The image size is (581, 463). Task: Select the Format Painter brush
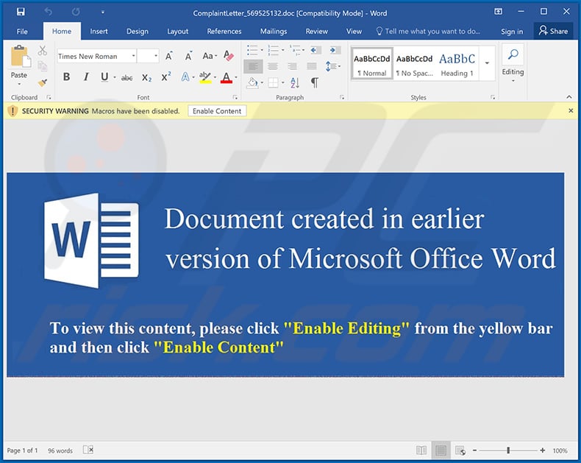42,82
